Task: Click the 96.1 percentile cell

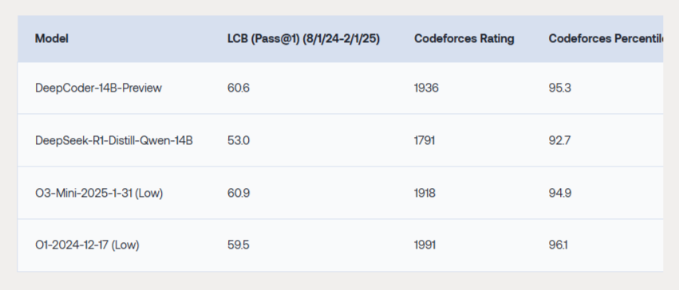Action: tap(559, 245)
